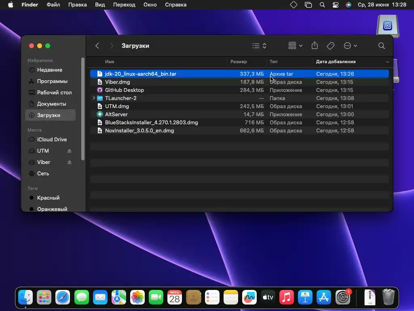Open Calendar from the Dock
The image size is (414, 311).
pos(175,297)
